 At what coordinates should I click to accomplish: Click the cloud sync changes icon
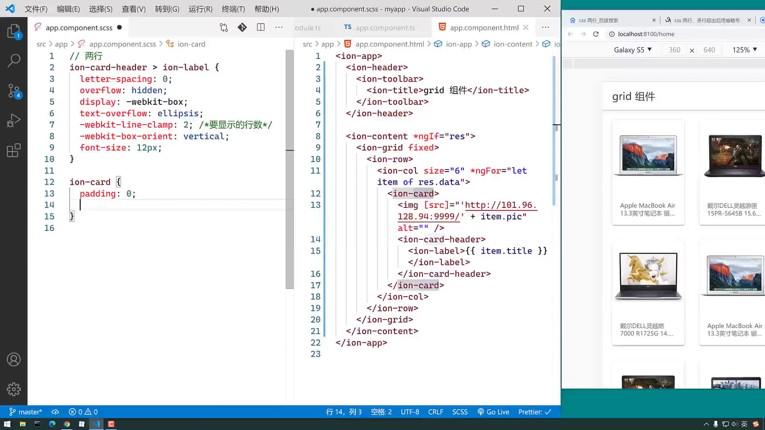coord(55,412)
